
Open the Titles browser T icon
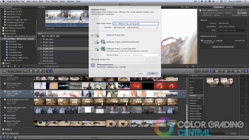[231, 71]
